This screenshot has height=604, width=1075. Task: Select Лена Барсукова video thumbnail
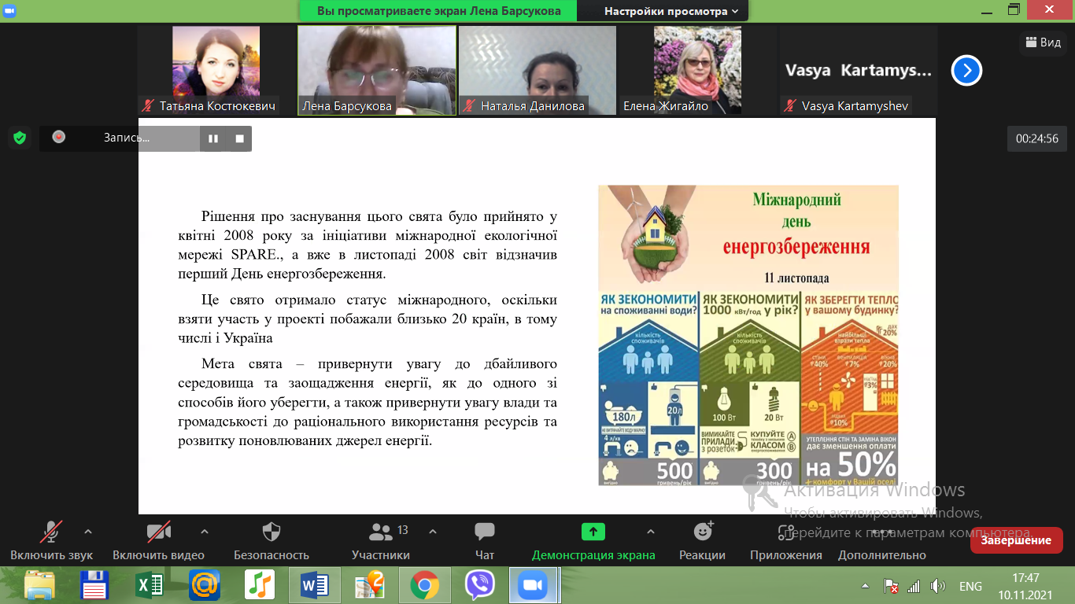pyautogui.click(x=377, y=71)
